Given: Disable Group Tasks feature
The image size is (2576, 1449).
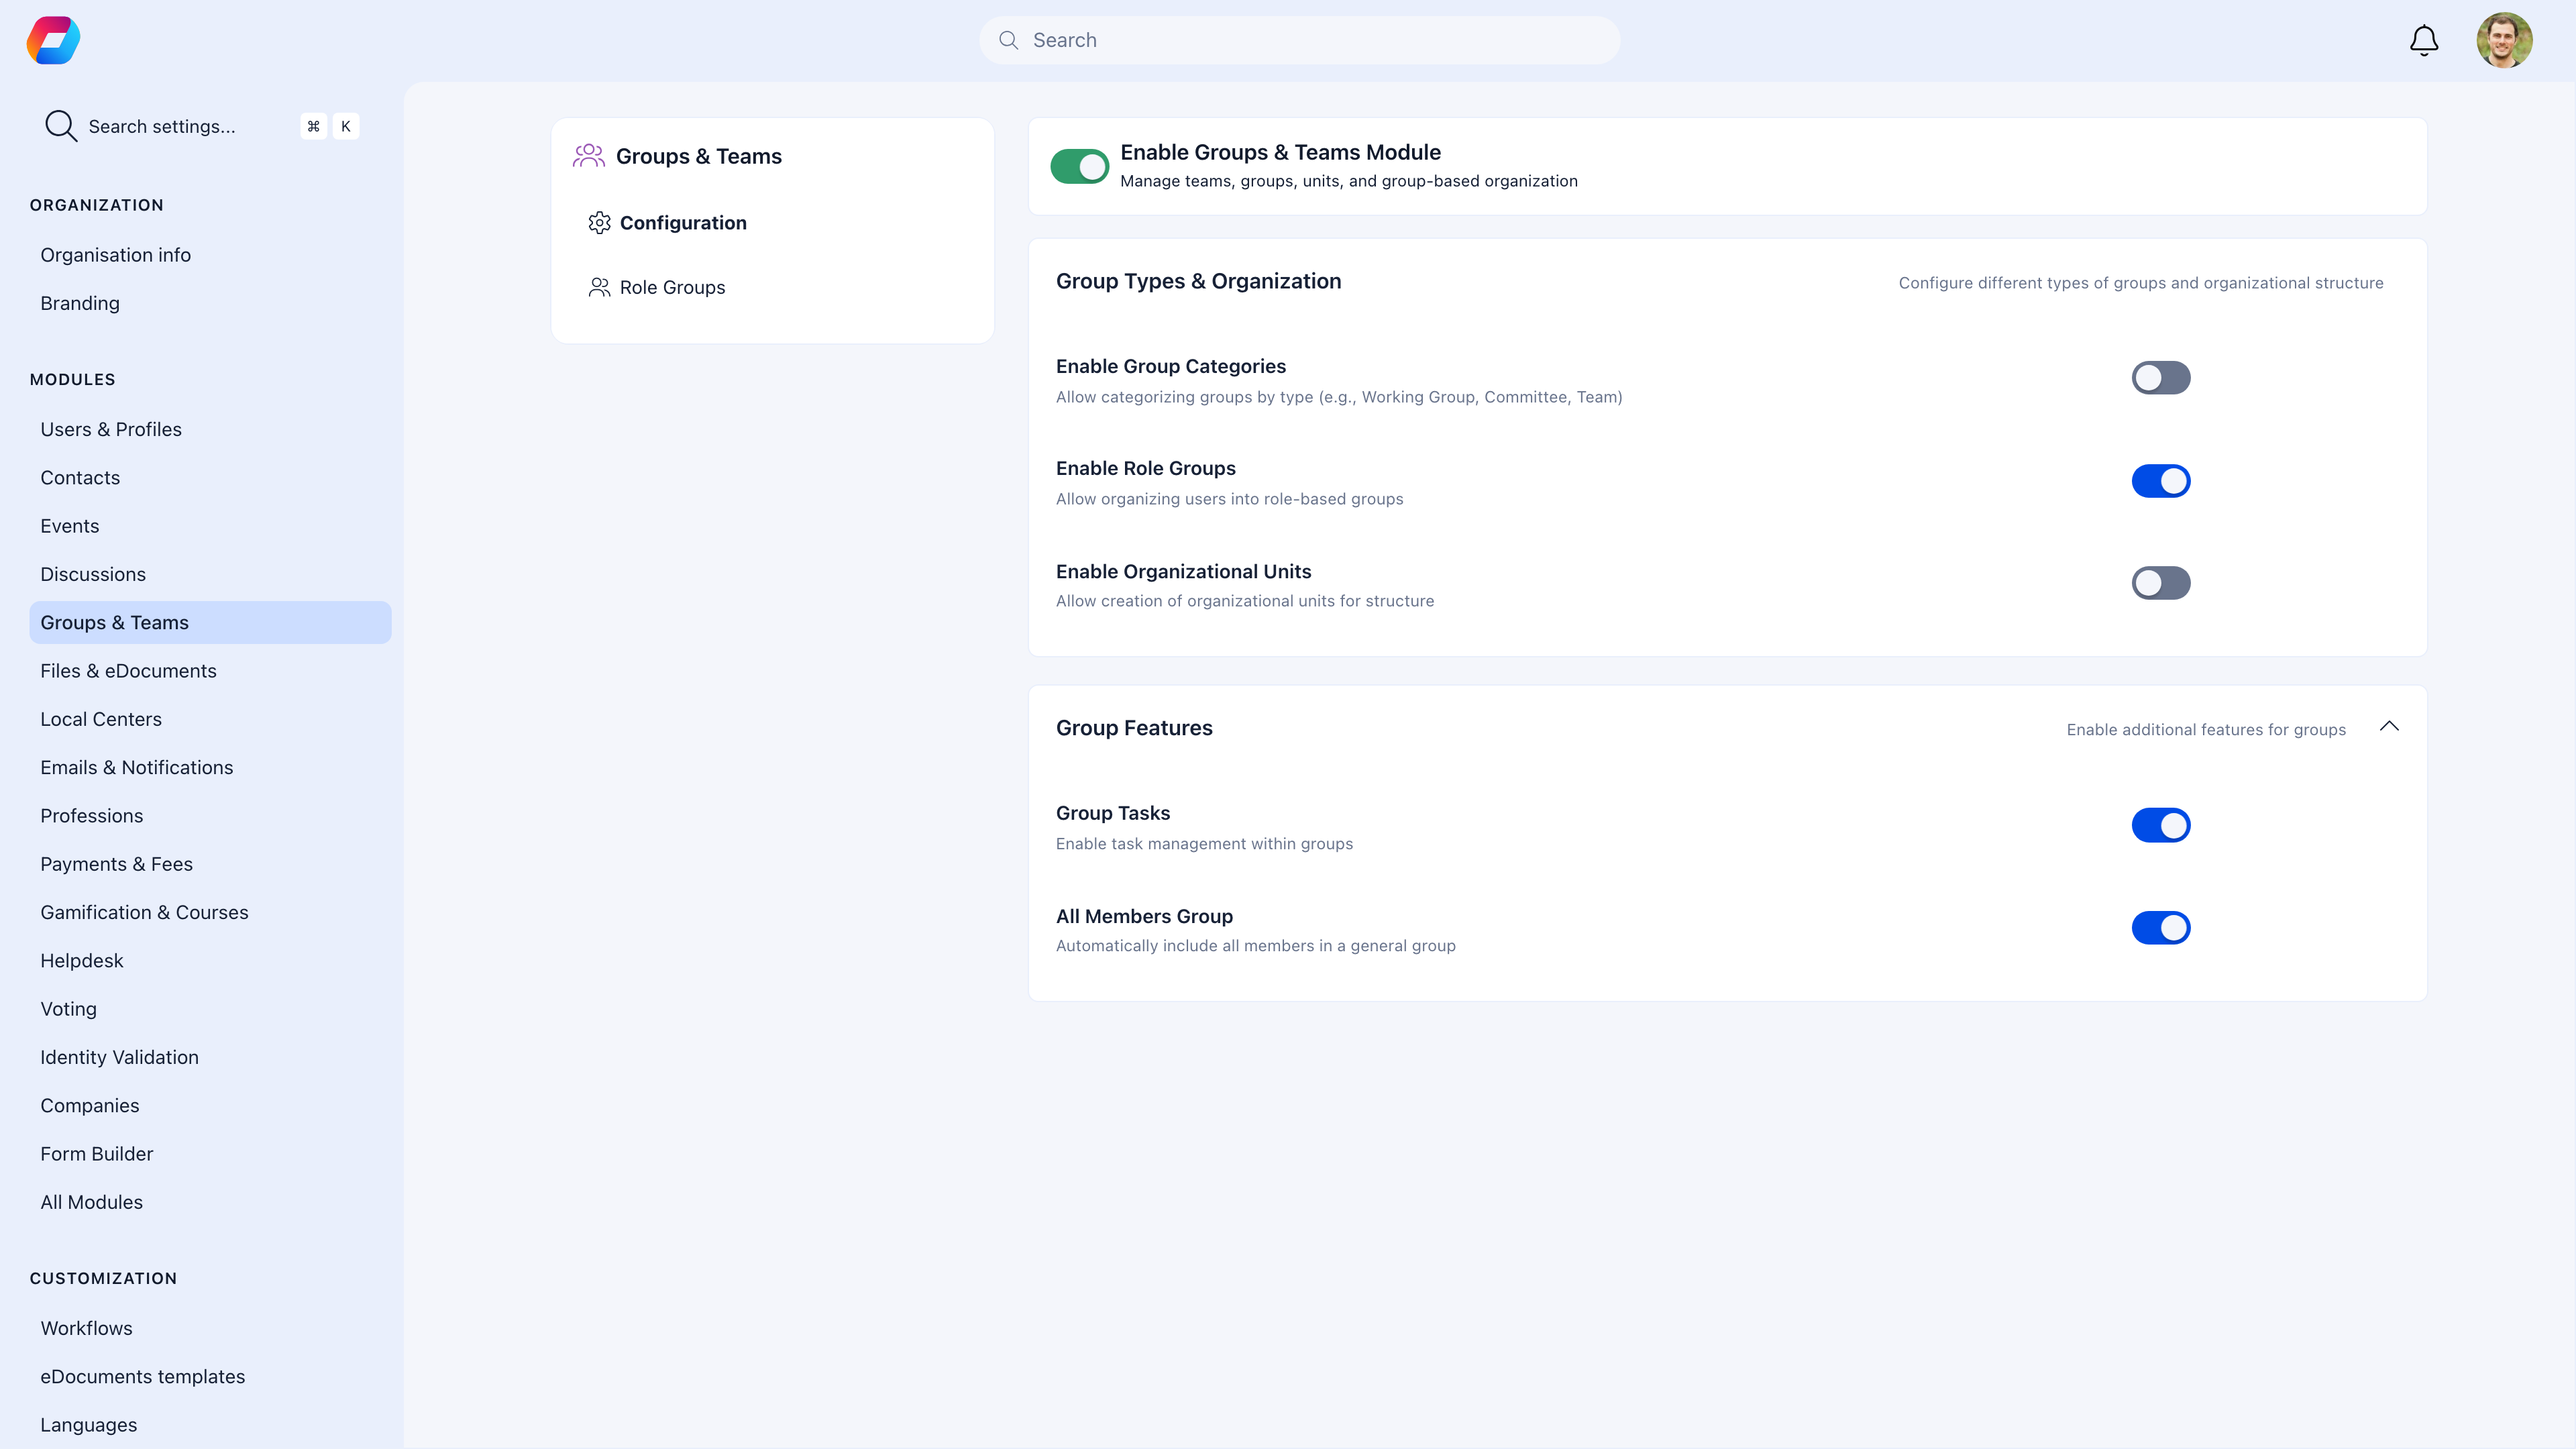Looking at the screenshot, I should (2161, 825).
